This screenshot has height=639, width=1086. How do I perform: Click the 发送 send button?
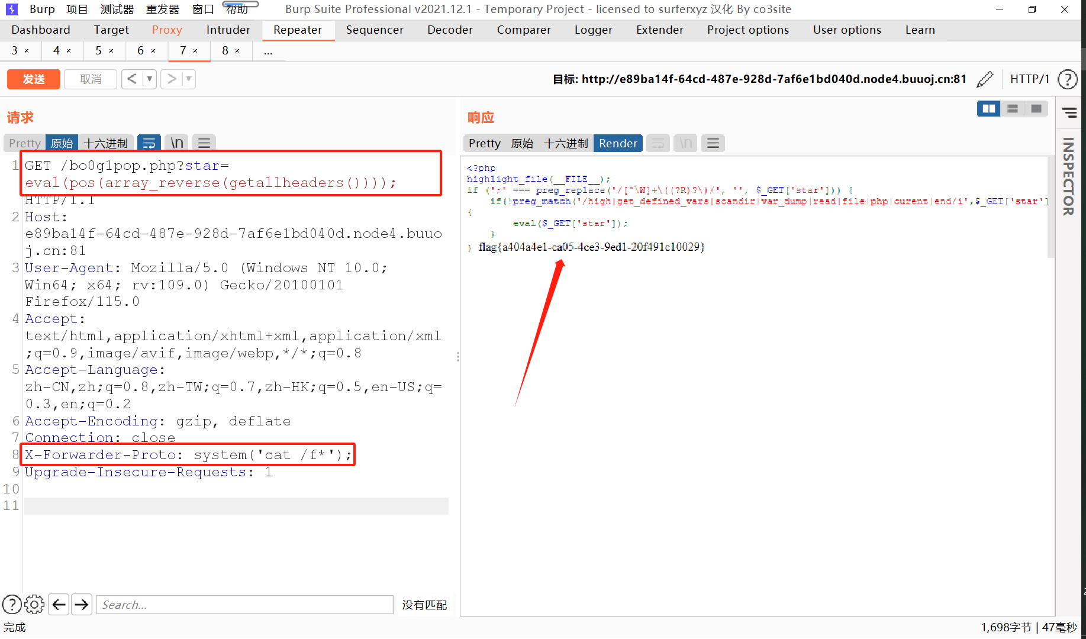coord(34,79)
